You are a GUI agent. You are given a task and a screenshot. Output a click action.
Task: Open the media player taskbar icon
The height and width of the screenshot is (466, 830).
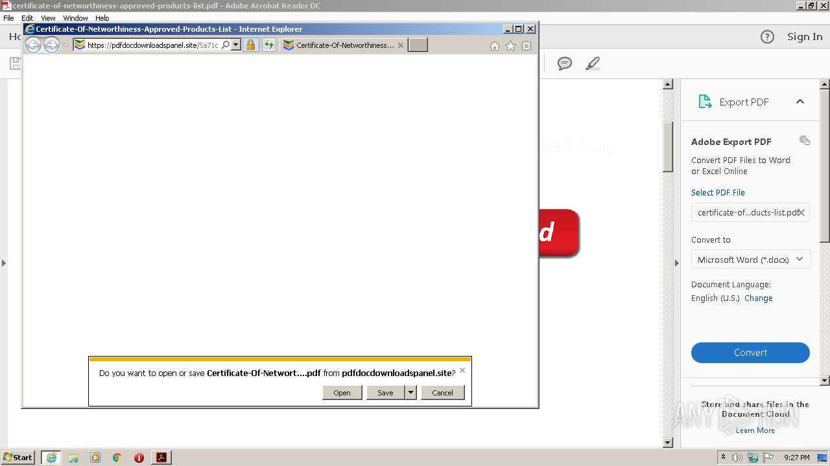click(95, 458)
